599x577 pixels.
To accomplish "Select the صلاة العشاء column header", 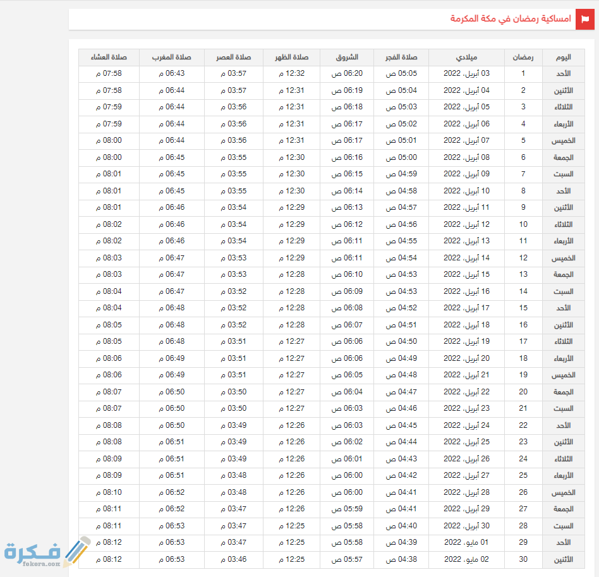I will pyautogui.click(x=109, y=58).
